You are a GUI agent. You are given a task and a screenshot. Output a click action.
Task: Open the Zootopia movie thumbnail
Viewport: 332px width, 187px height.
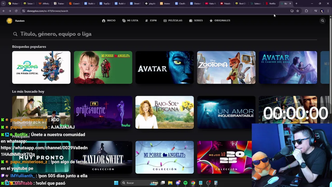(226, 68)
